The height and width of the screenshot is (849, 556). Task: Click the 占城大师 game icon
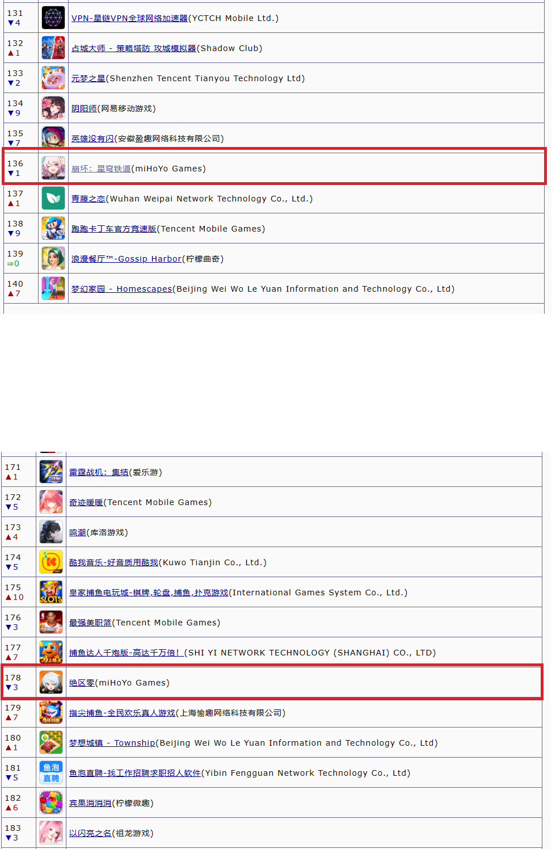[x=53, y=48]
